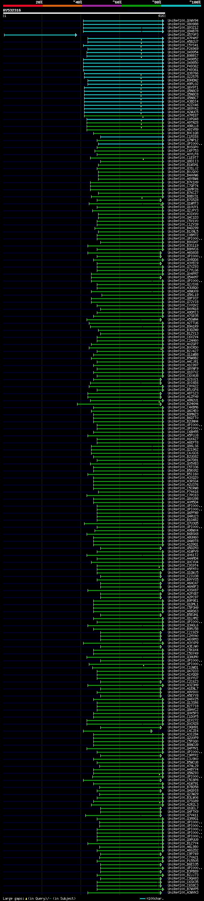The image size is (204, 901).
Task: Select hit label UniRef100_B1XNL5
Action: click(183, 231)
